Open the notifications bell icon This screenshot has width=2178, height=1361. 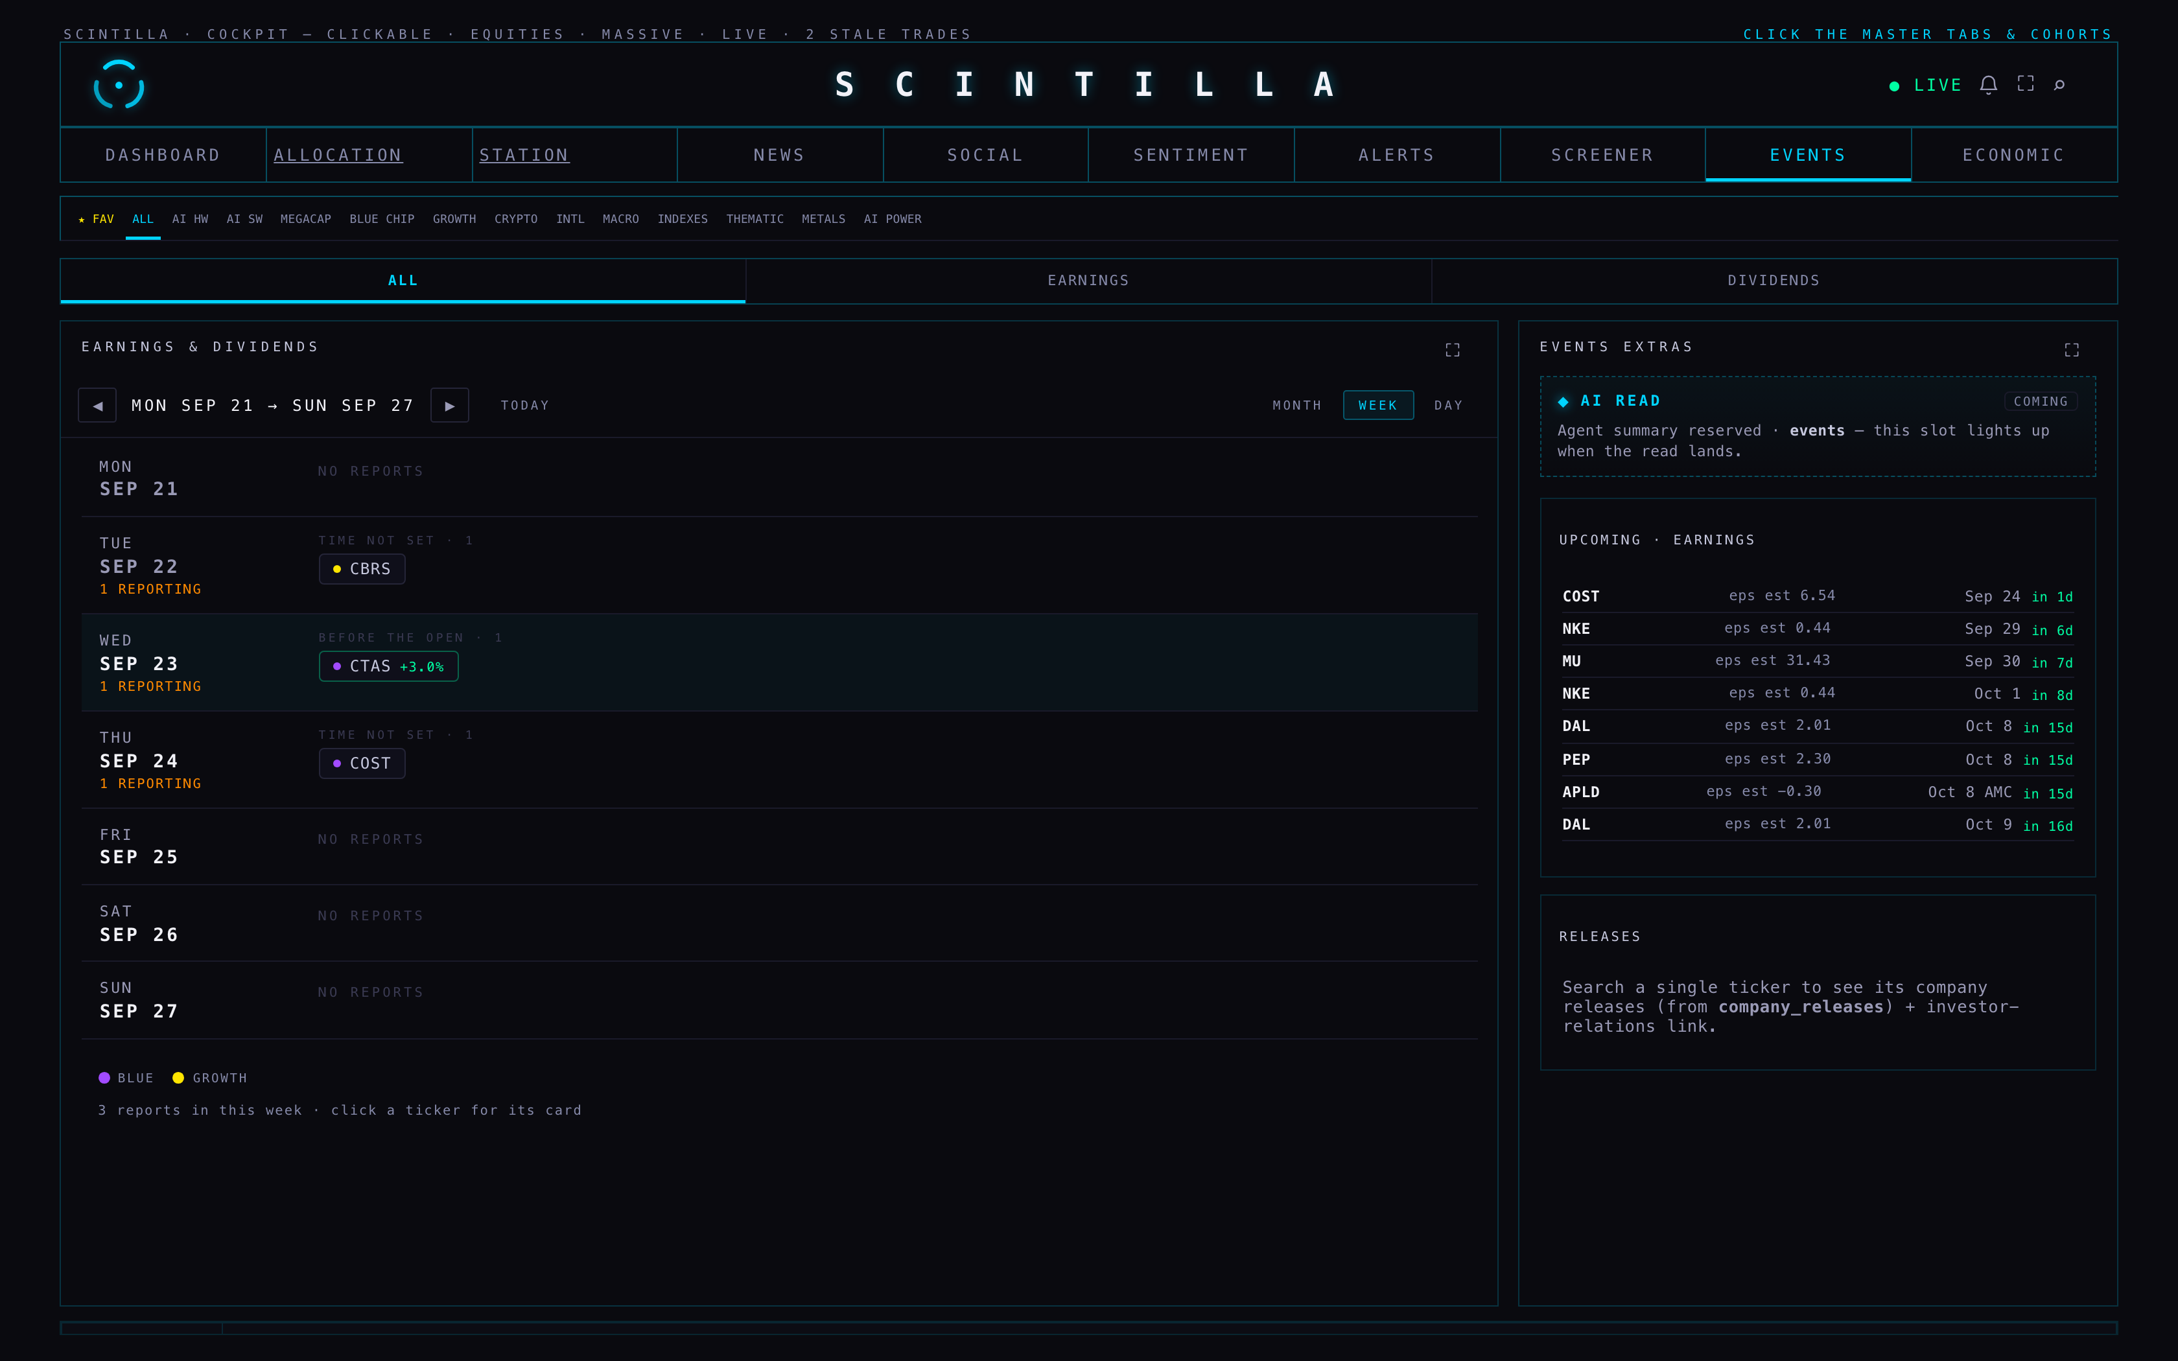[x=1988, y=85]
